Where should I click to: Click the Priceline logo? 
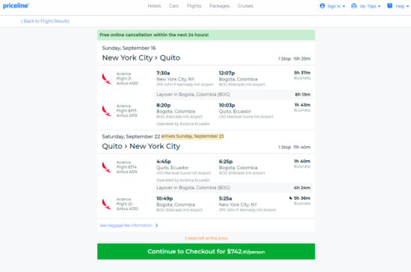16,6
